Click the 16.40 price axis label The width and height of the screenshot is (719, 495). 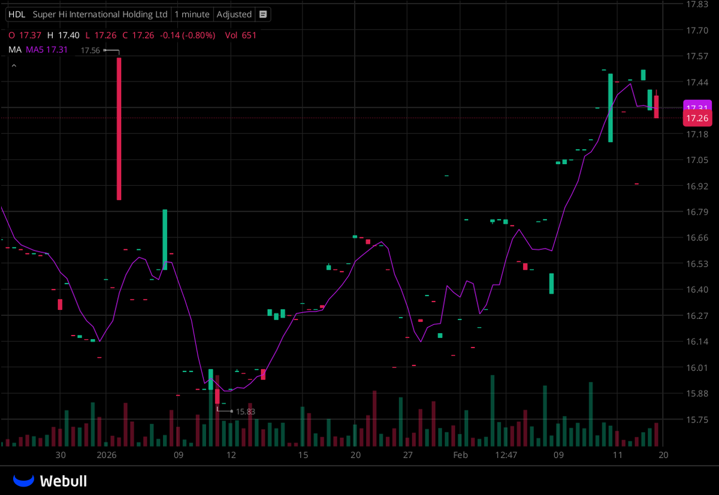(x=697, y=289)
